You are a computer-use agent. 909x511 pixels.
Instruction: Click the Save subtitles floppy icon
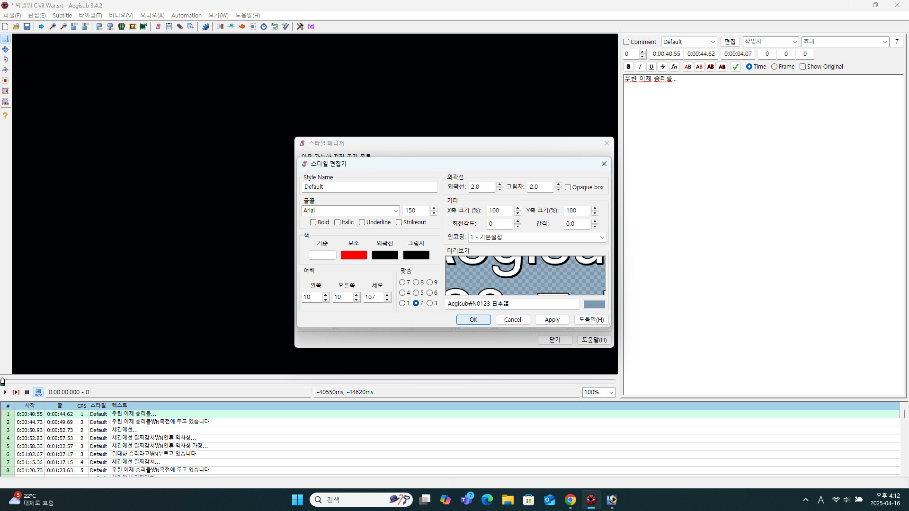point(27,26)
